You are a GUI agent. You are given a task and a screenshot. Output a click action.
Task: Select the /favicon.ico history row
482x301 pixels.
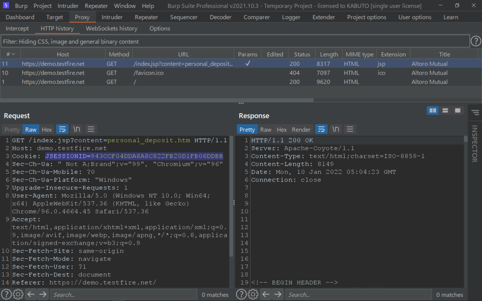coord(241,73)
